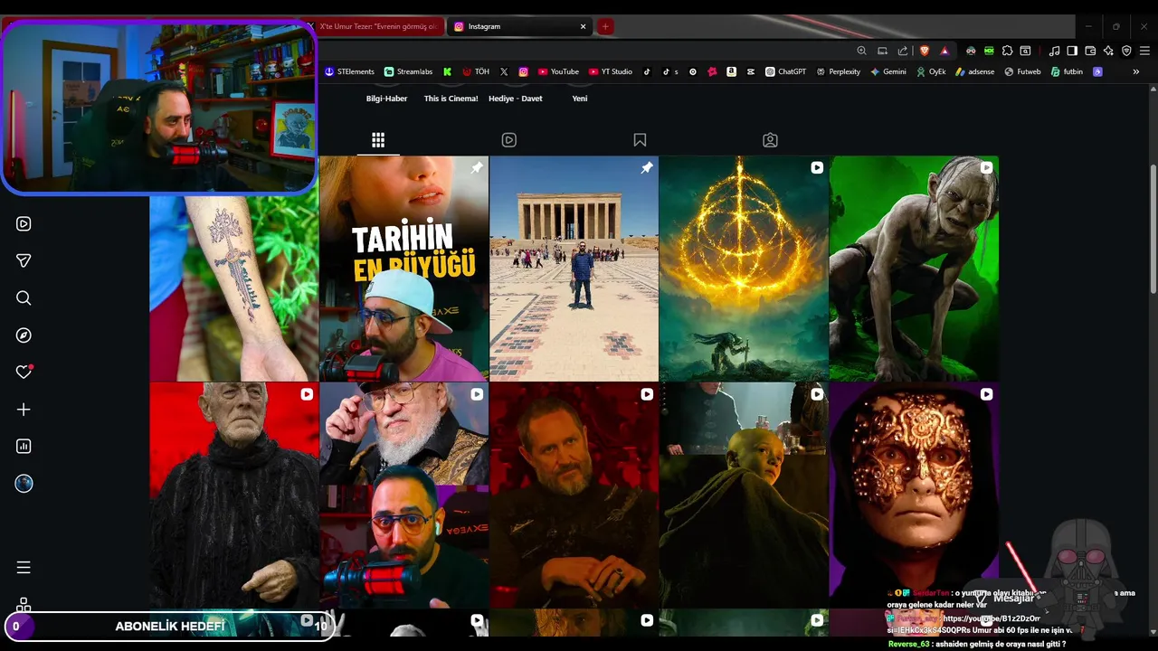Open the Bilgi-Haber story highlight
Image resolution: width=1158 pixels, height=651 pixels.
[x=386, y=98]
